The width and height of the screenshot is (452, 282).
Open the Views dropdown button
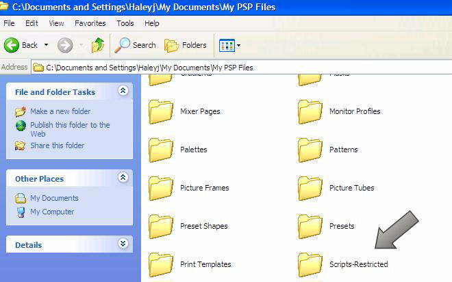coord(229,45)
